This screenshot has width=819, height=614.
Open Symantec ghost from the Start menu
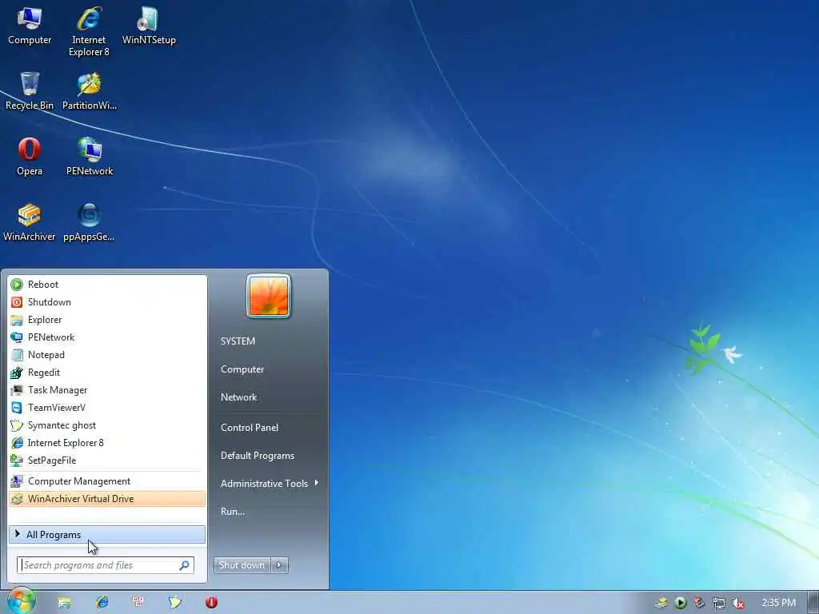(x=107, y=425)
